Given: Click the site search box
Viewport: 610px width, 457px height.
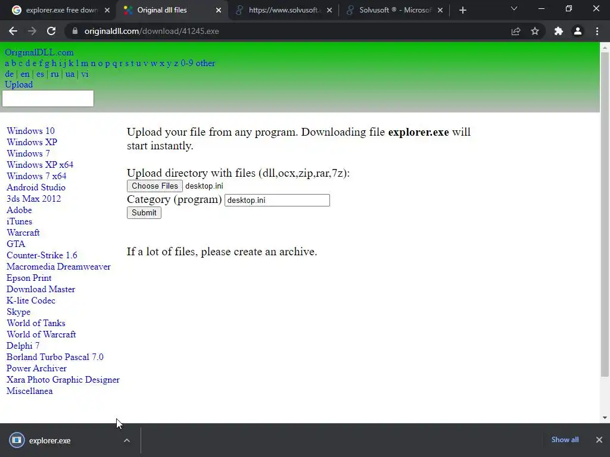Looking at the screenshot, I should [48, 98].
